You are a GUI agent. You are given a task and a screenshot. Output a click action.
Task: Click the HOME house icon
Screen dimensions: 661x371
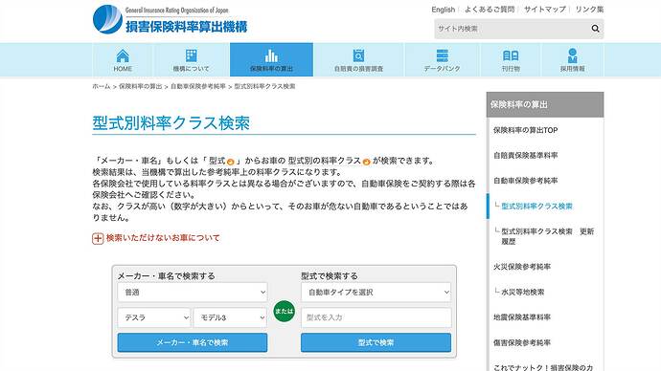[x=123, y=55]
